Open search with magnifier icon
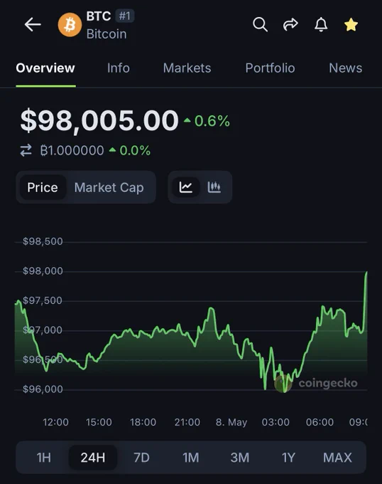 coord(260,24)
